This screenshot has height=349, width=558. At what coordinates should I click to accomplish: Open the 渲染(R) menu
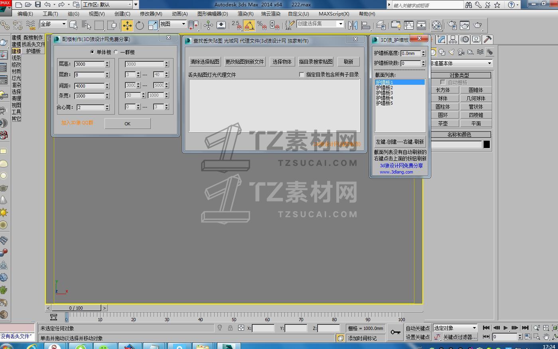click(x=245, y=14)
